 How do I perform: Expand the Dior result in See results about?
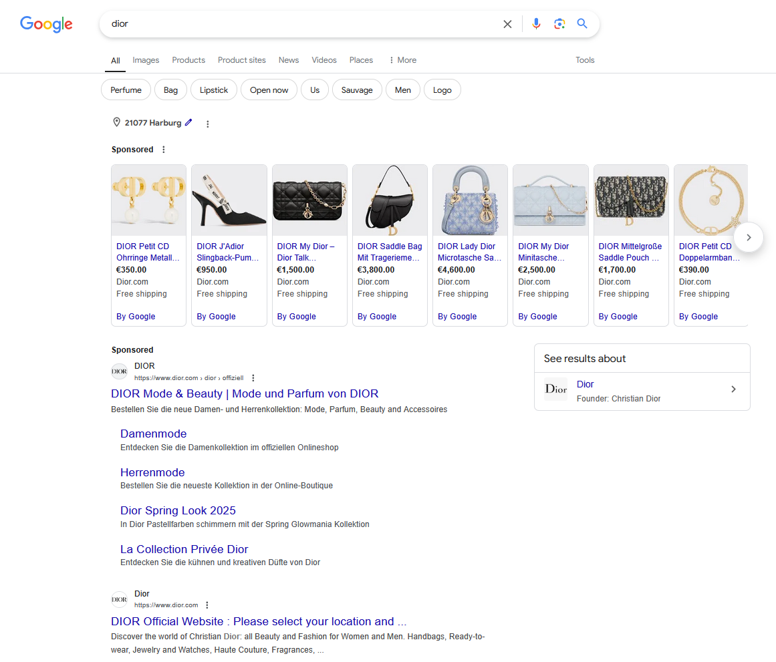point(733,389)
